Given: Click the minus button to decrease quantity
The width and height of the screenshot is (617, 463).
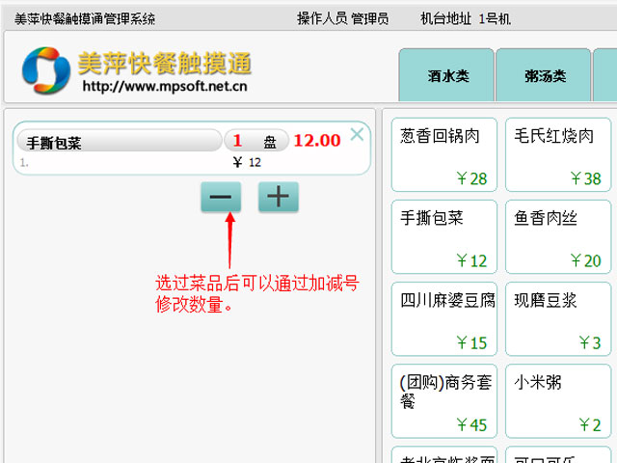Looking at the screenshot, I should 221,197.
